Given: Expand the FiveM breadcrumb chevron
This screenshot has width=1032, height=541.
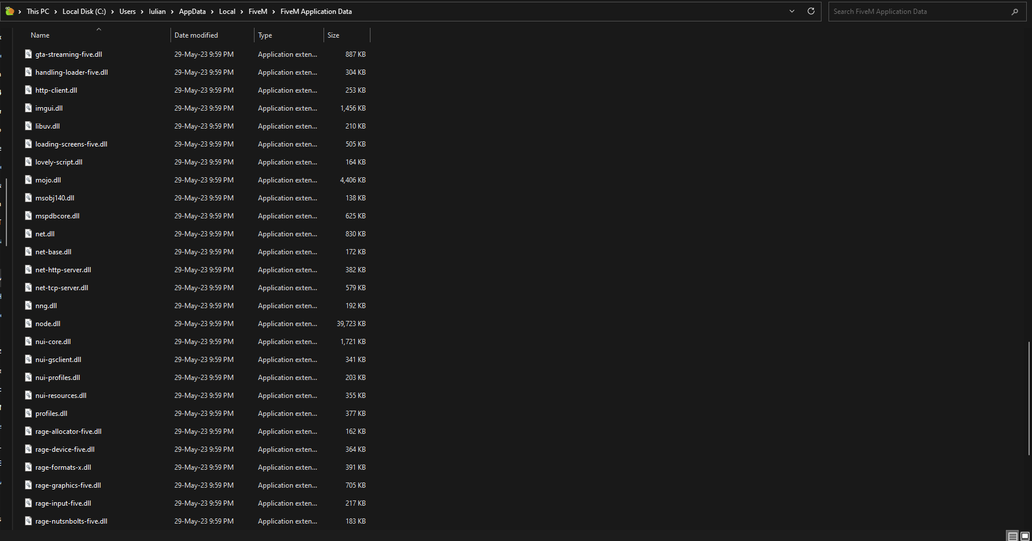Looking at the screenshot, I should tap(274, 12).
